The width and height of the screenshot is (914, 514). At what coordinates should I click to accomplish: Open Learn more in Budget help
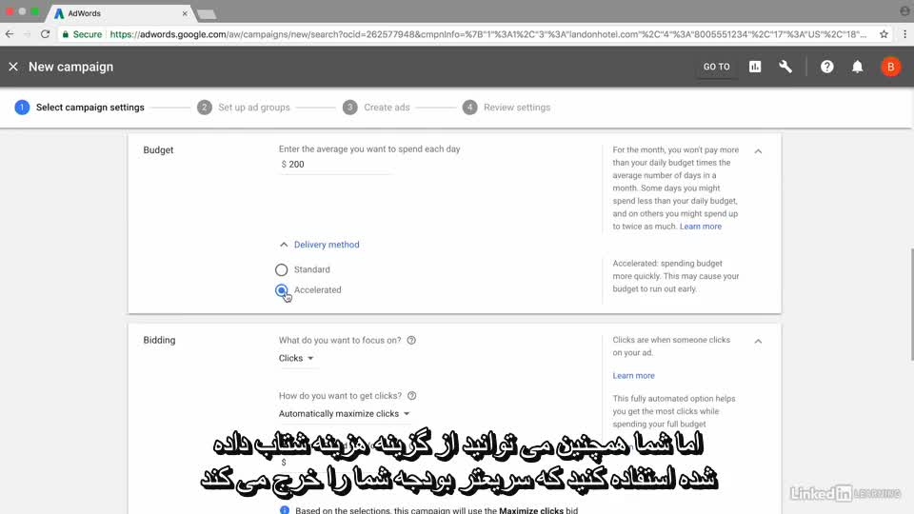(700, 227)
